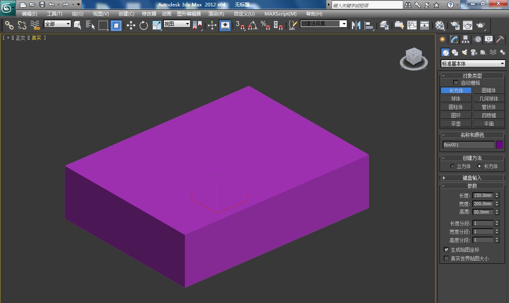The width and height of the screenshot is (509, 303).
Task: Open the 标准基本体 dropdown
Action: [x=472, y=64]
